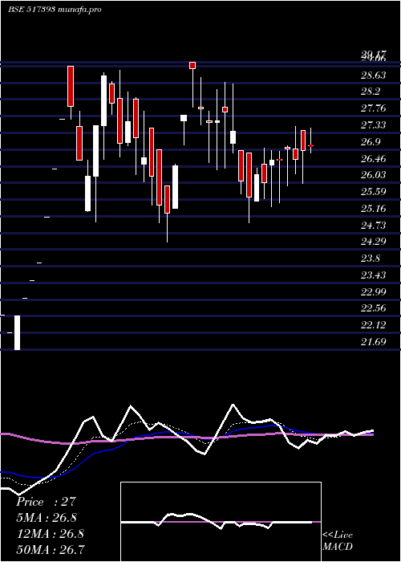
Task: Click the 'BSE 517393 munafa.pro' chart title
Action: pyautogui.click(x=55, y=10)
